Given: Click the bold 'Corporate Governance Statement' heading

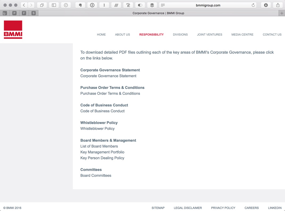Looking at the screenshot, I should [x=110, y=70].
